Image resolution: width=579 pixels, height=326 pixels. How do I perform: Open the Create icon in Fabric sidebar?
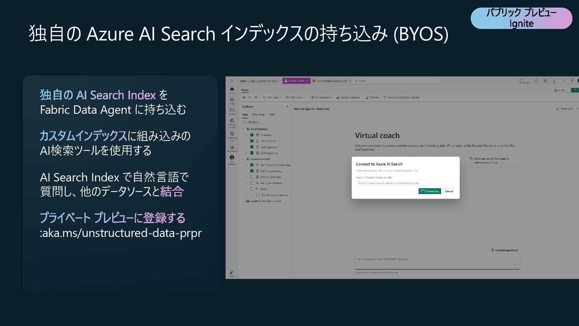pos(232,100)
